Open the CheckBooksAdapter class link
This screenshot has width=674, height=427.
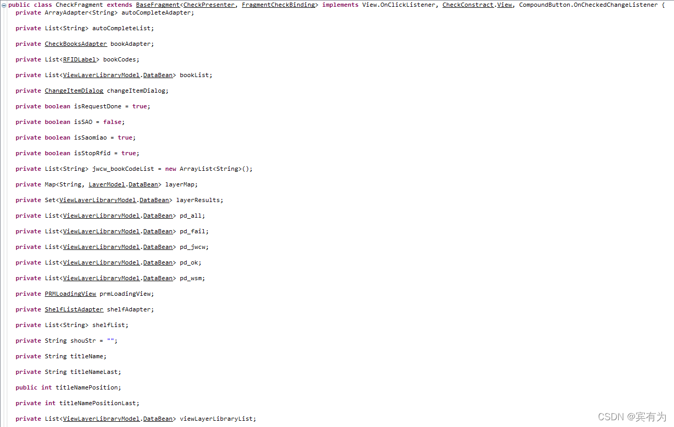pyautogui.click(x=76, y=44)
